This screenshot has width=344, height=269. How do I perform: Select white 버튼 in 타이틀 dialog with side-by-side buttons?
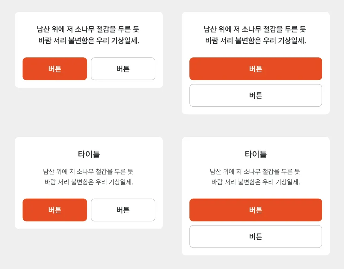coord(123,210)
